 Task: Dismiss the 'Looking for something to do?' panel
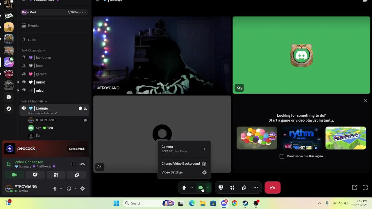365,100
